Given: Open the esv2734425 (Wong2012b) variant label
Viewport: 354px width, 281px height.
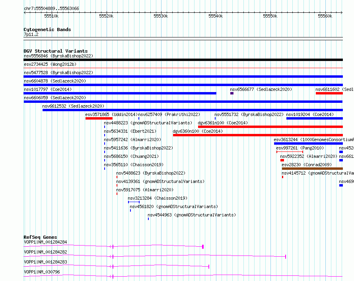Looking at the screenshot, I should pyautogui.click(x=50, y=64).
